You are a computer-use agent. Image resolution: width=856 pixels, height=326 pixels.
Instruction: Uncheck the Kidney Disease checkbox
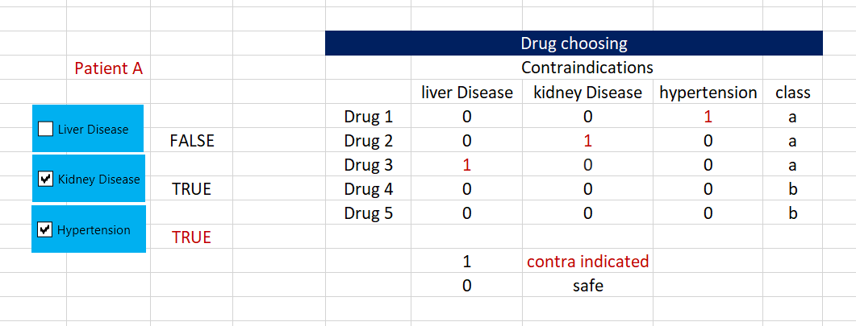tap(46, 179)
